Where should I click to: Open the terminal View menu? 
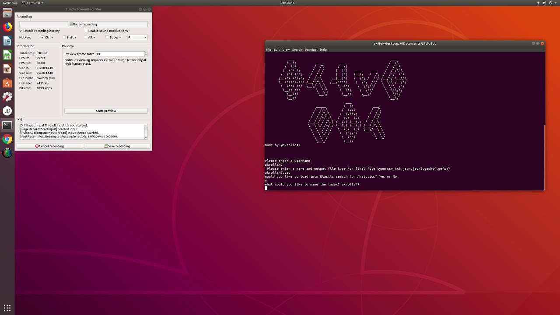pos(286,49)
